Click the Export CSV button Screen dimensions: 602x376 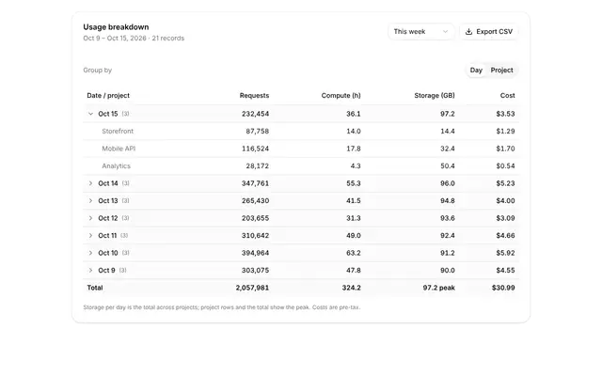[489, 31]
